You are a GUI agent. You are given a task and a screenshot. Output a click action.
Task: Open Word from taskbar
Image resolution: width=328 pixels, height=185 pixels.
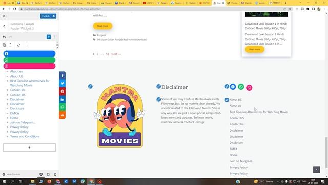(74, 181)
